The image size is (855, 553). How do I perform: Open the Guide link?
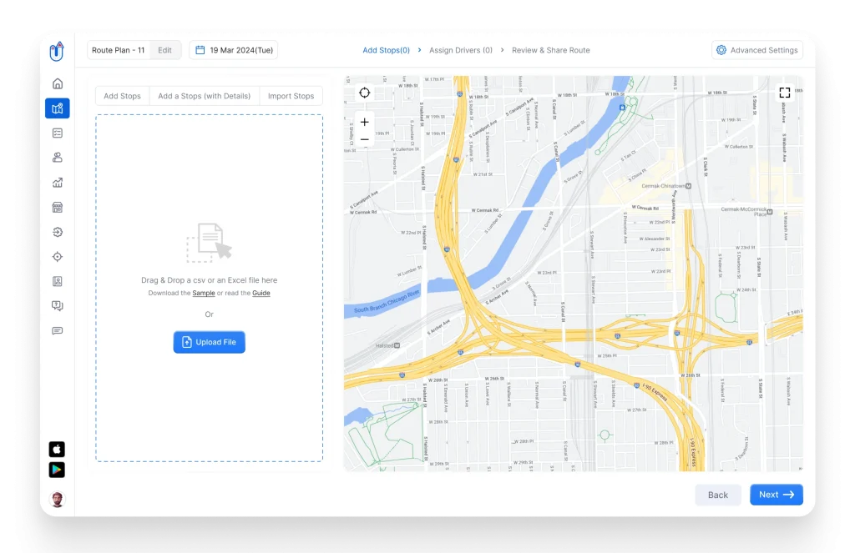(261, 293)
